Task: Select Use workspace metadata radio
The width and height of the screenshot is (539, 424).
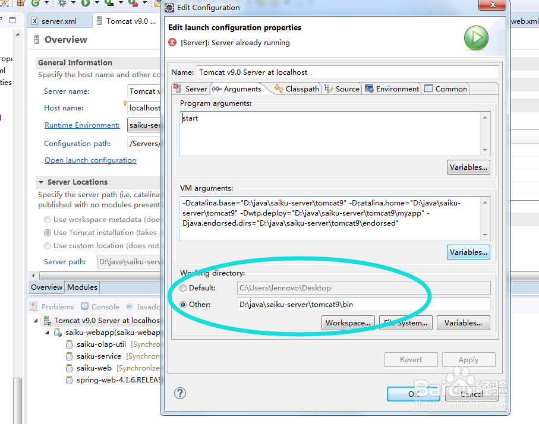Action: tap(48, 220)
